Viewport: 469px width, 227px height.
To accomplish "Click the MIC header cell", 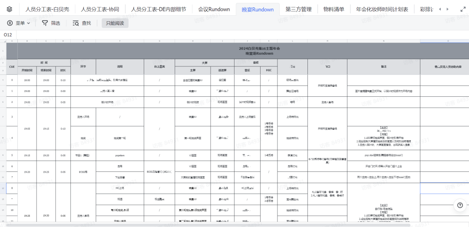I will (269, 71).
